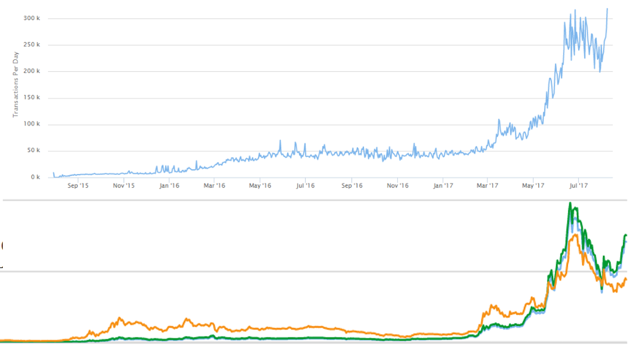Image resolution: width=641 pixels, height=360 pixels.
Task: Click the "May '17" date label
Action: pyautogui.click(x=534, y=186)
